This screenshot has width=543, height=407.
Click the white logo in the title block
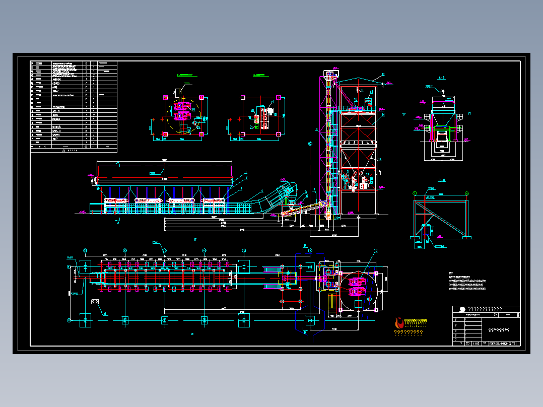pyautogui.click(x=462, y=309)
